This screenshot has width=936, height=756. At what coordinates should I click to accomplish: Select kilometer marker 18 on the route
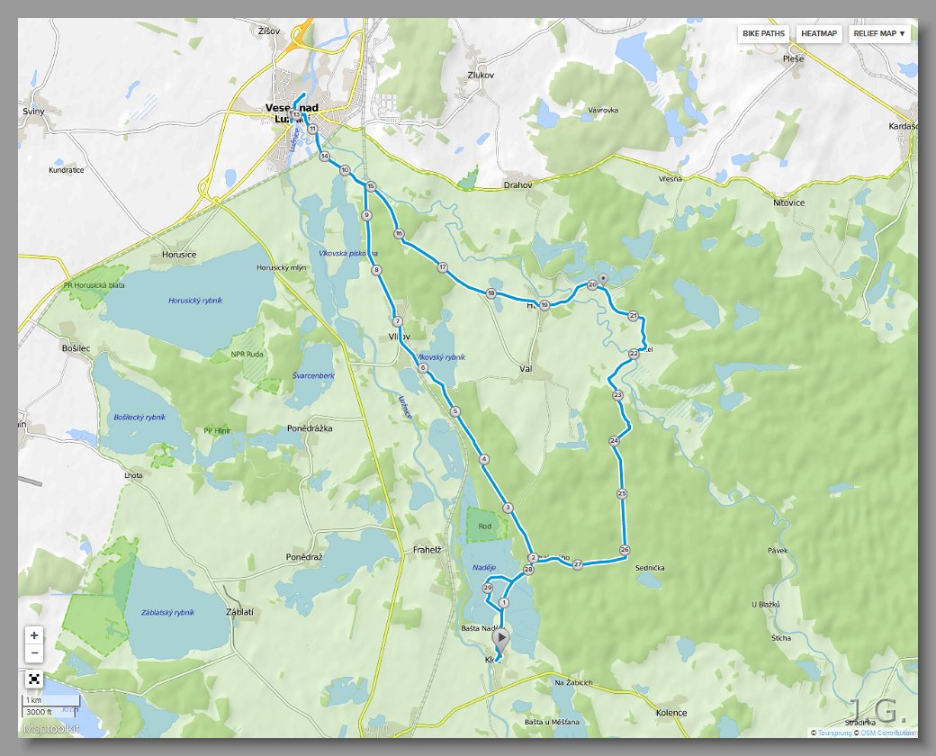click(490, 292)
